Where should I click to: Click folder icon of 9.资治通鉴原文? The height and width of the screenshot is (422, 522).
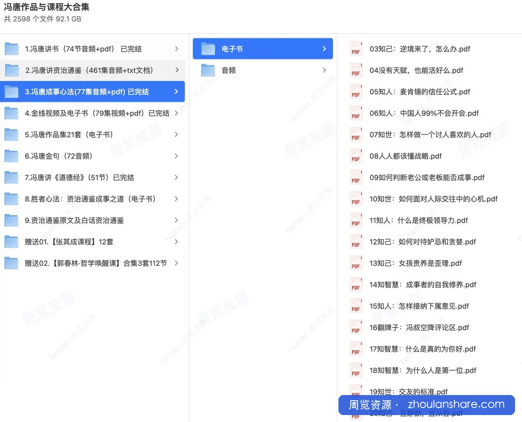click(x=12, y=220)
